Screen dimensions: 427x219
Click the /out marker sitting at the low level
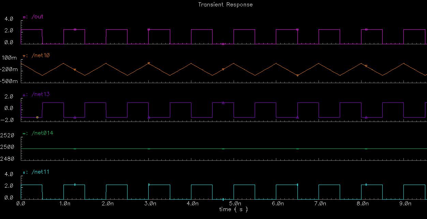tap(223, 44)
